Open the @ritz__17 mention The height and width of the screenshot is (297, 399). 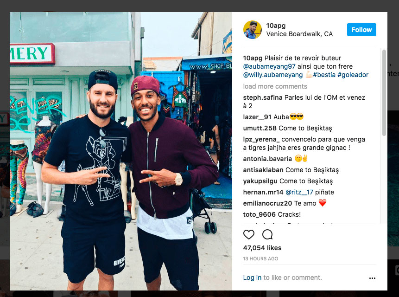pyautogui.click(x=299, y=192)
